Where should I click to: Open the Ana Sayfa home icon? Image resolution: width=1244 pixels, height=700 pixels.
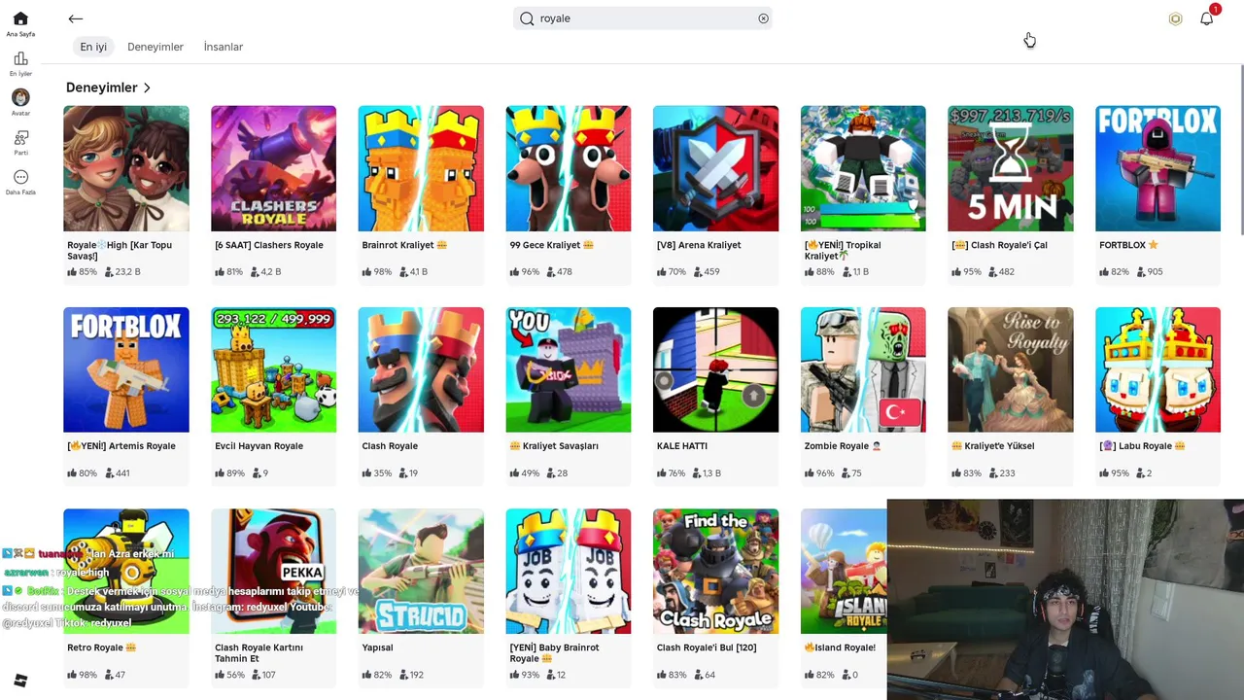(20, 18)
